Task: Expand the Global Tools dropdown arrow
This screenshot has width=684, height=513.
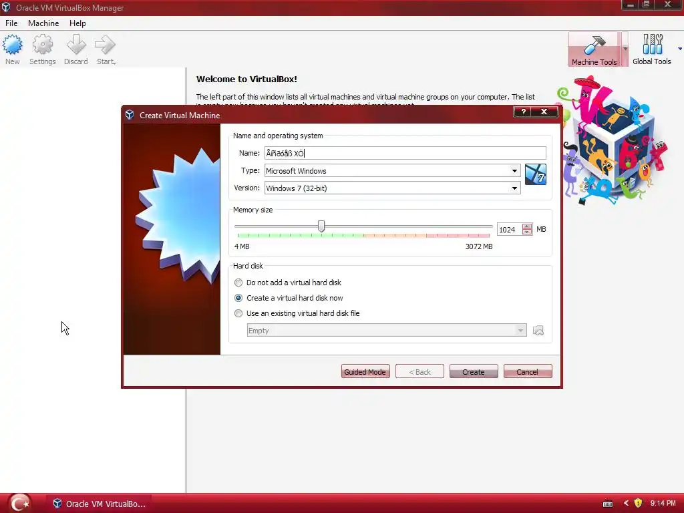Action: pos(679,49)
